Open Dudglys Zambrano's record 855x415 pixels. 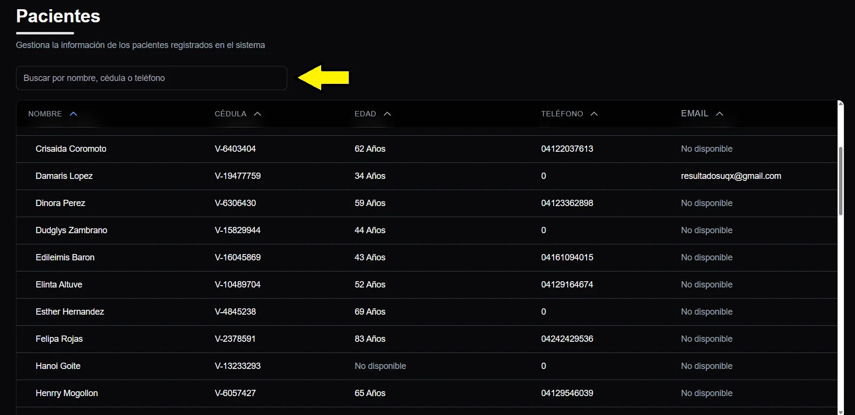click(x=71, y=230)
